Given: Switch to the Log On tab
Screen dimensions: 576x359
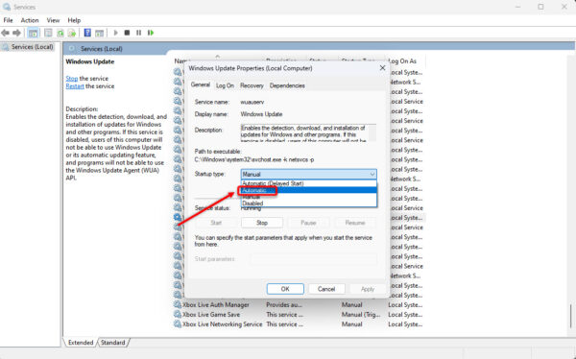Looking at the screenshot, I should (x=225, y=85).
